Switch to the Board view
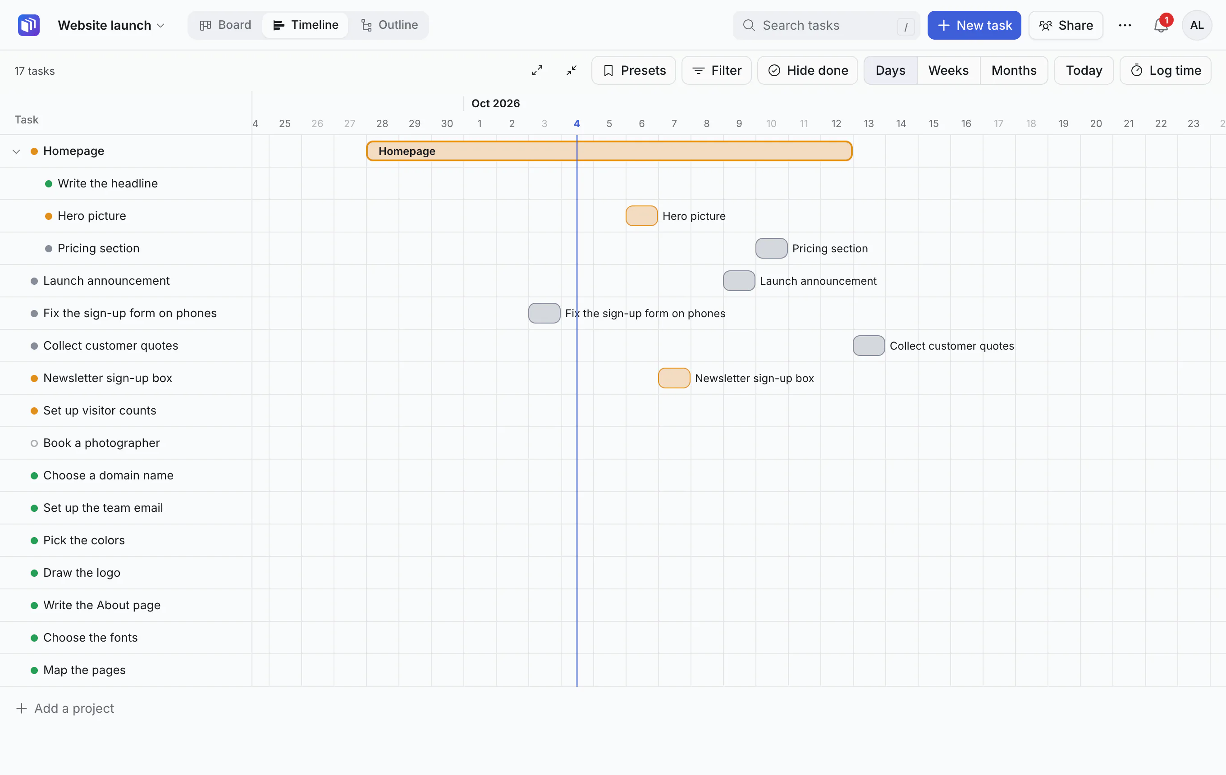 225,25
